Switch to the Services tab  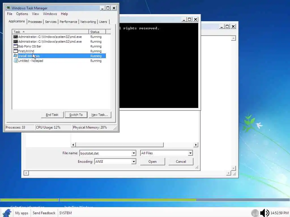point(51,22)
